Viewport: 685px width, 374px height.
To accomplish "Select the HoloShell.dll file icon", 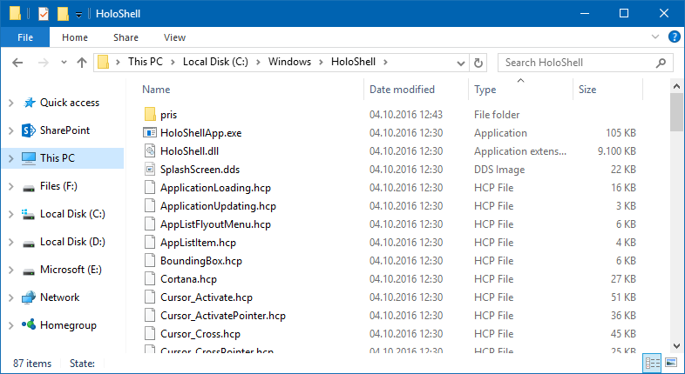I will 150,151.
